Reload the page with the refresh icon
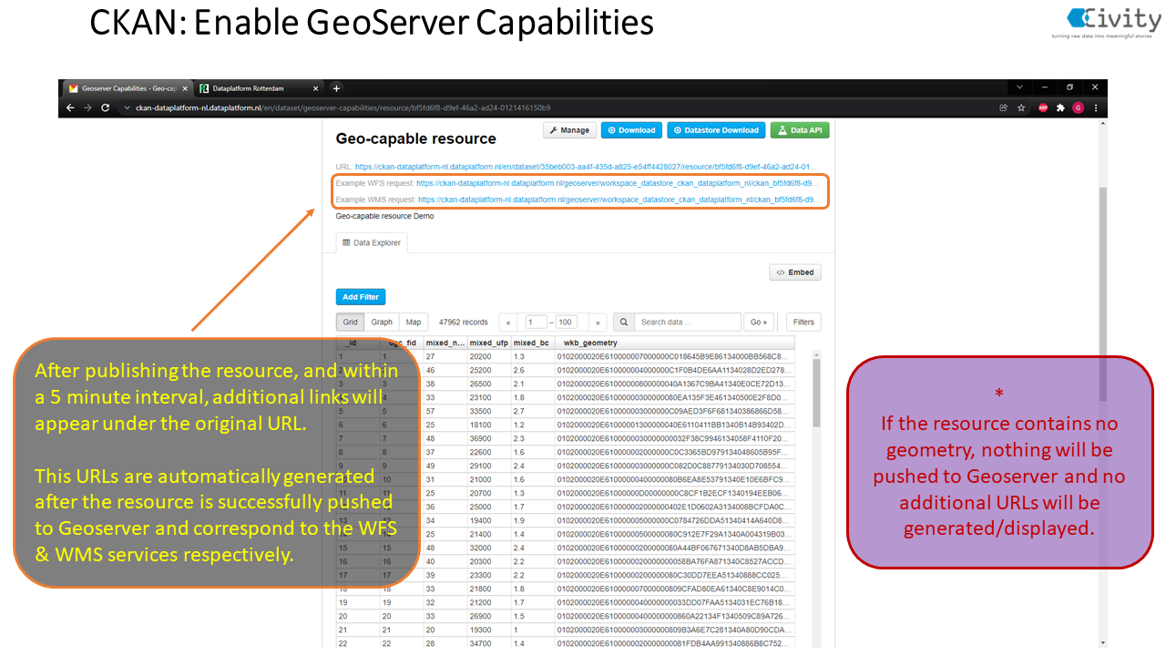 click(105, 108)
